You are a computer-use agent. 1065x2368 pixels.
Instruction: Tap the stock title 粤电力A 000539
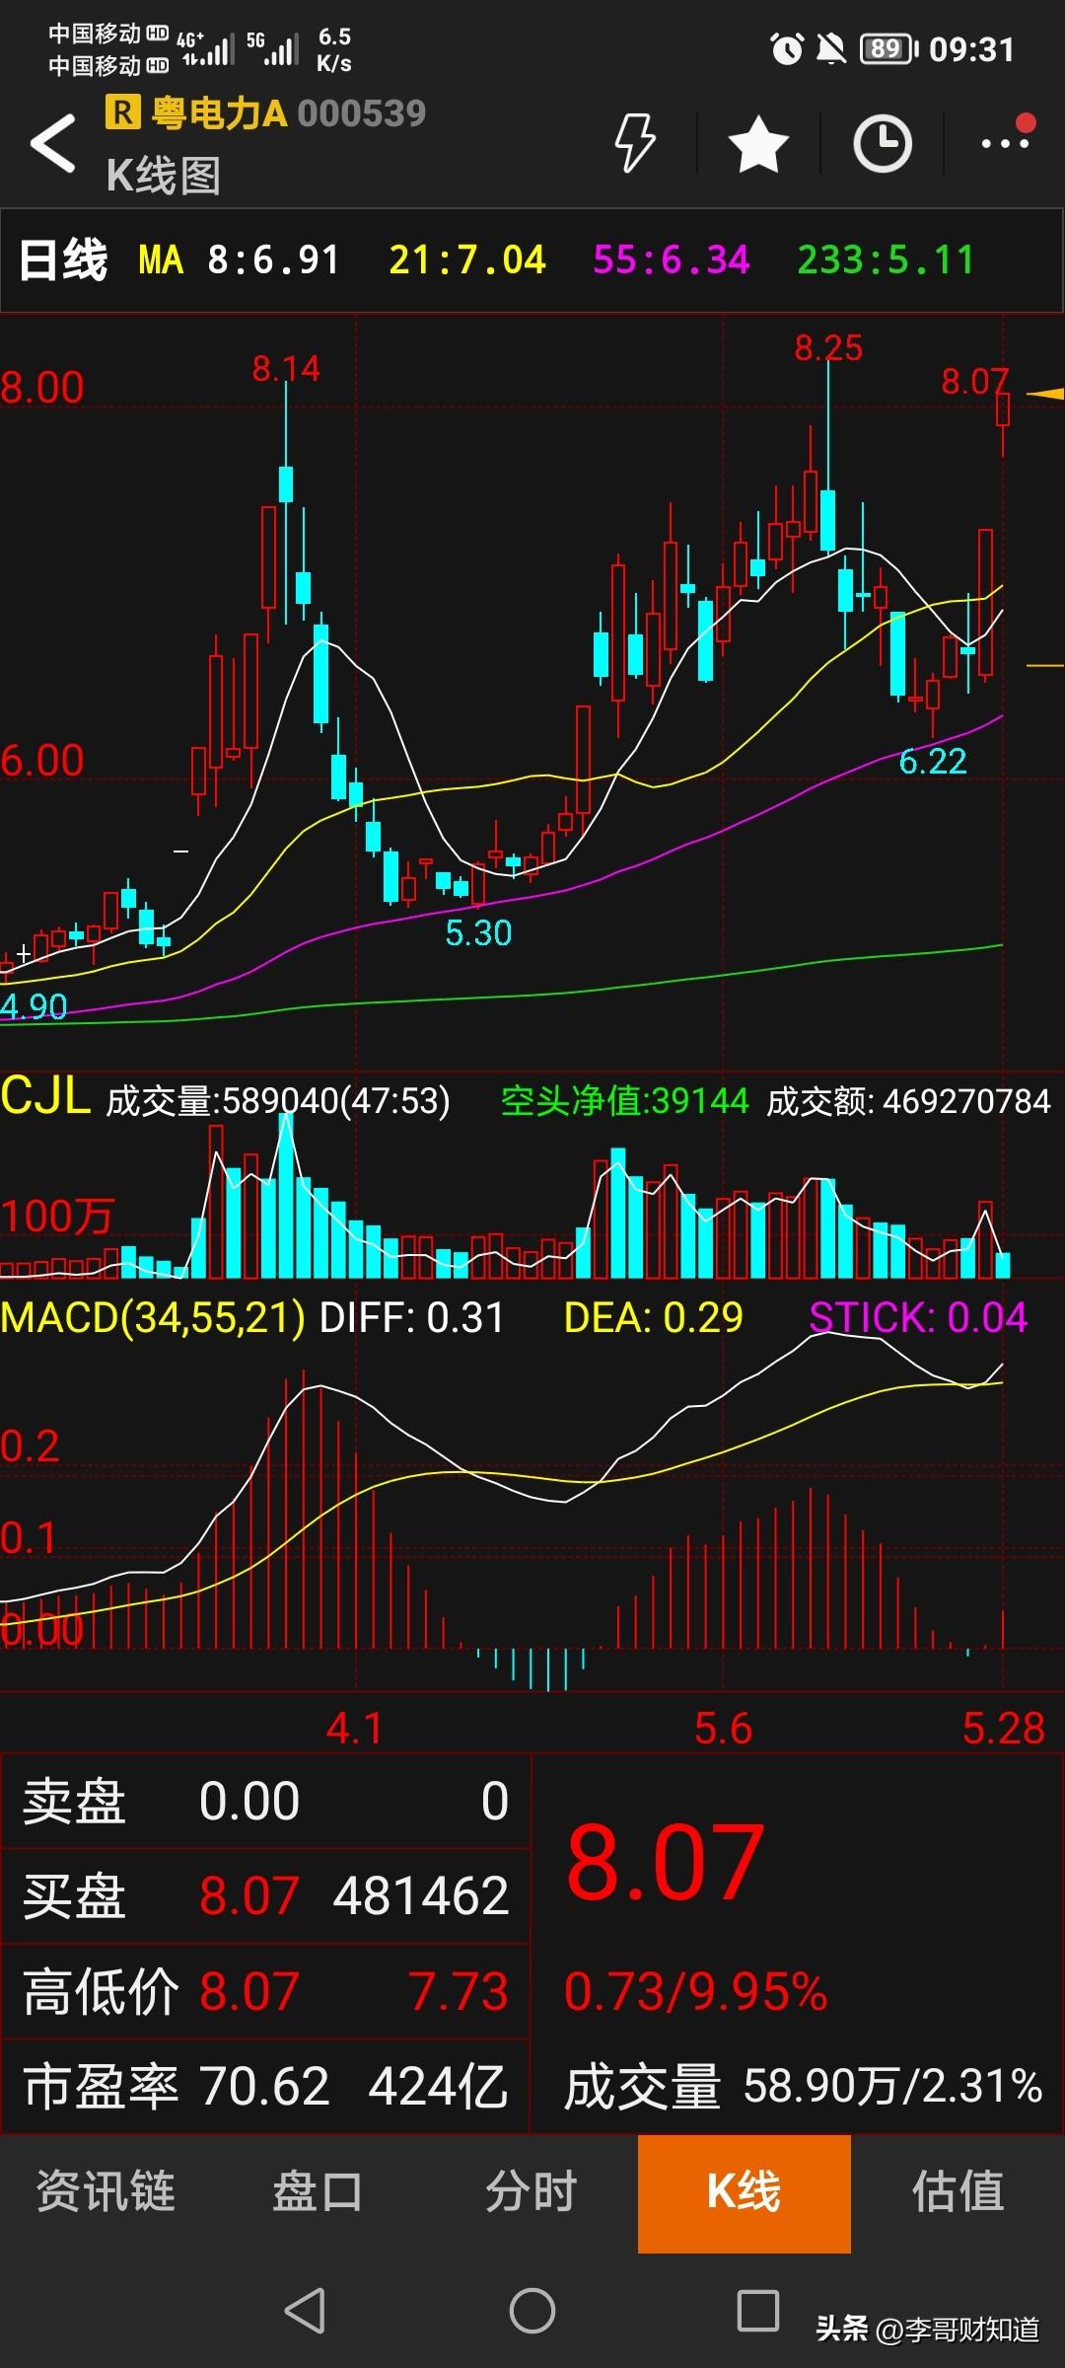pos(288,113)
